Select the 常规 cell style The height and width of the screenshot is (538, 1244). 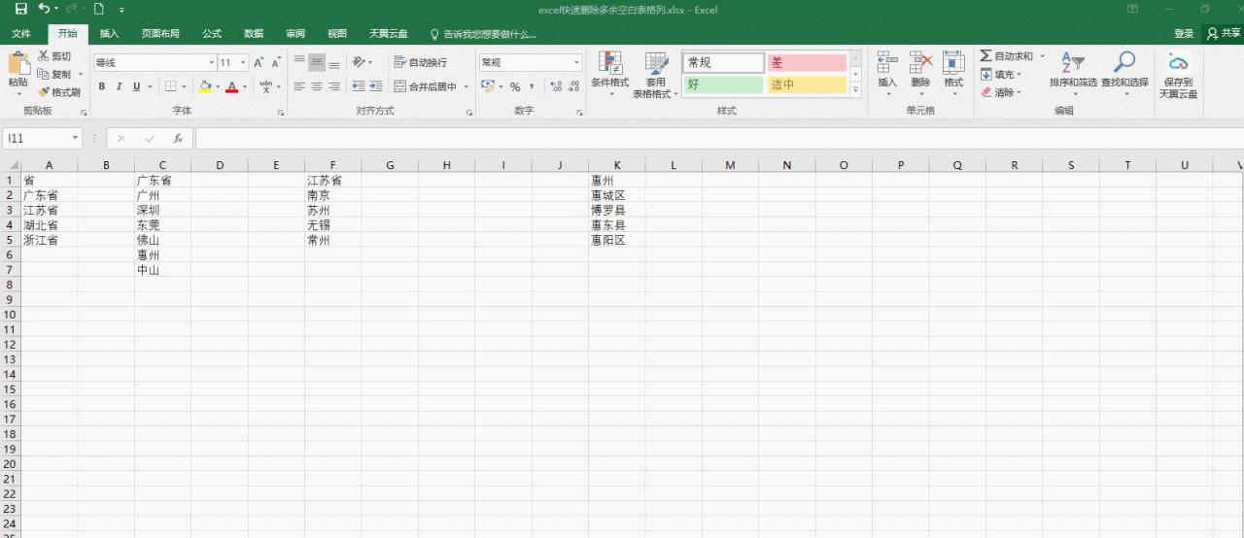pyautogui.click(x=723, y=62)
